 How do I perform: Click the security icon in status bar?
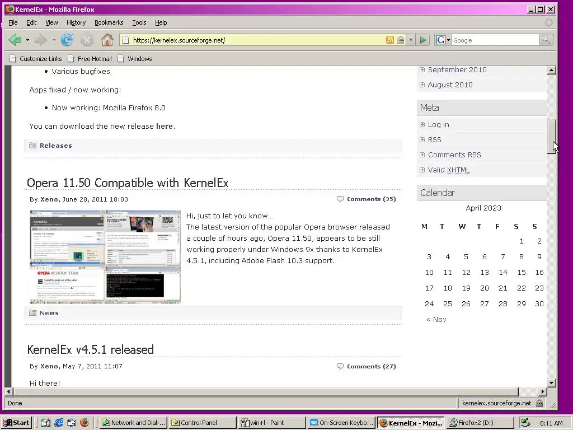[539, 403]
